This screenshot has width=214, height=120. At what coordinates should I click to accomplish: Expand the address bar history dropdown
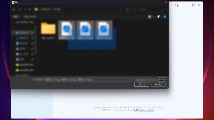click(121, 10)
